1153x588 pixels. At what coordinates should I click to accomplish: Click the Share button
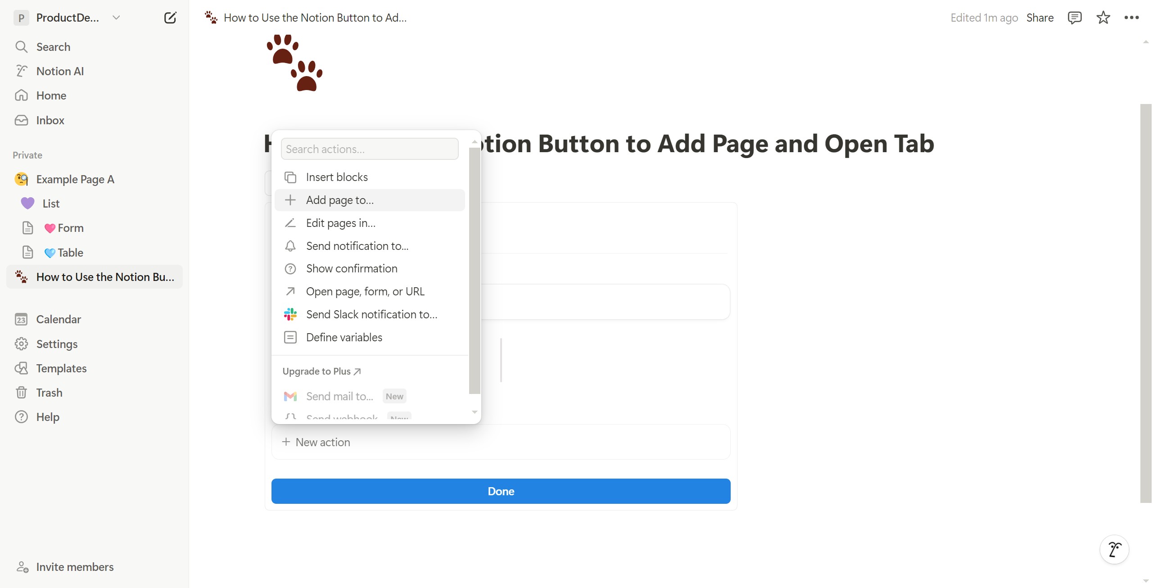pyautogui.click(x=1040, y=18)
